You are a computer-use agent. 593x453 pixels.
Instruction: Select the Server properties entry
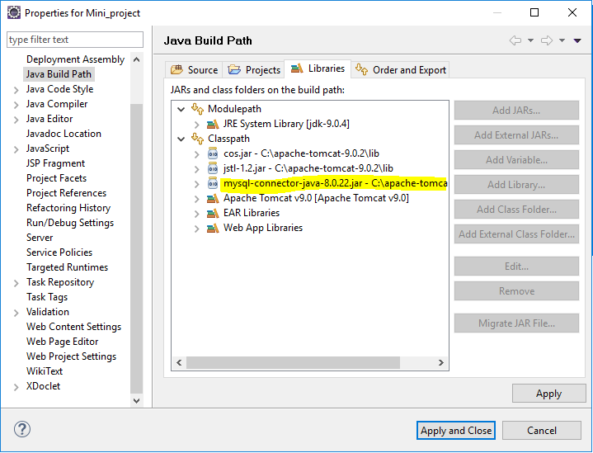click(x=40, y=238)
